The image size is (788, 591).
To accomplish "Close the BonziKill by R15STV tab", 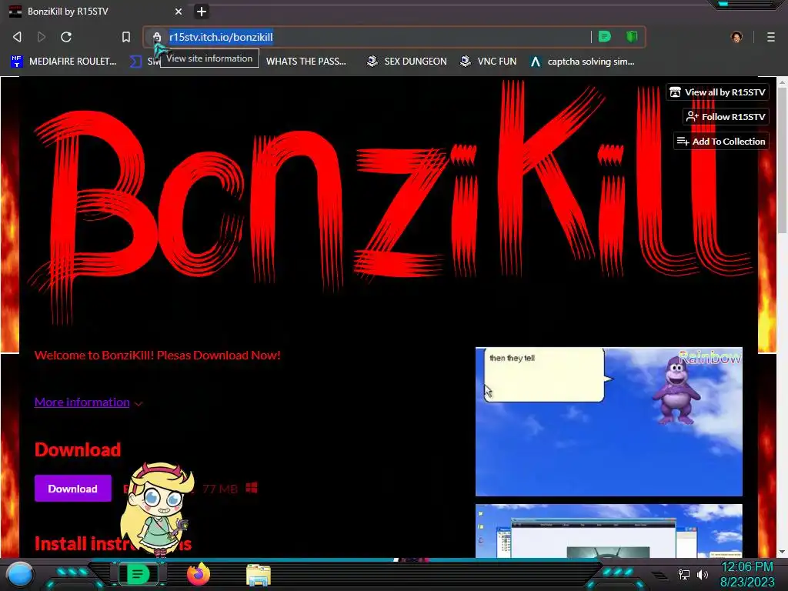I will (x=179, y=11).
